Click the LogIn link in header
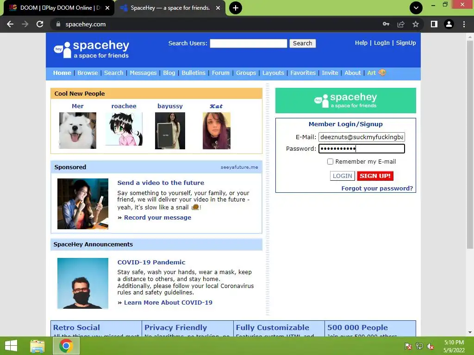474x355 pixels. (381, 43)
